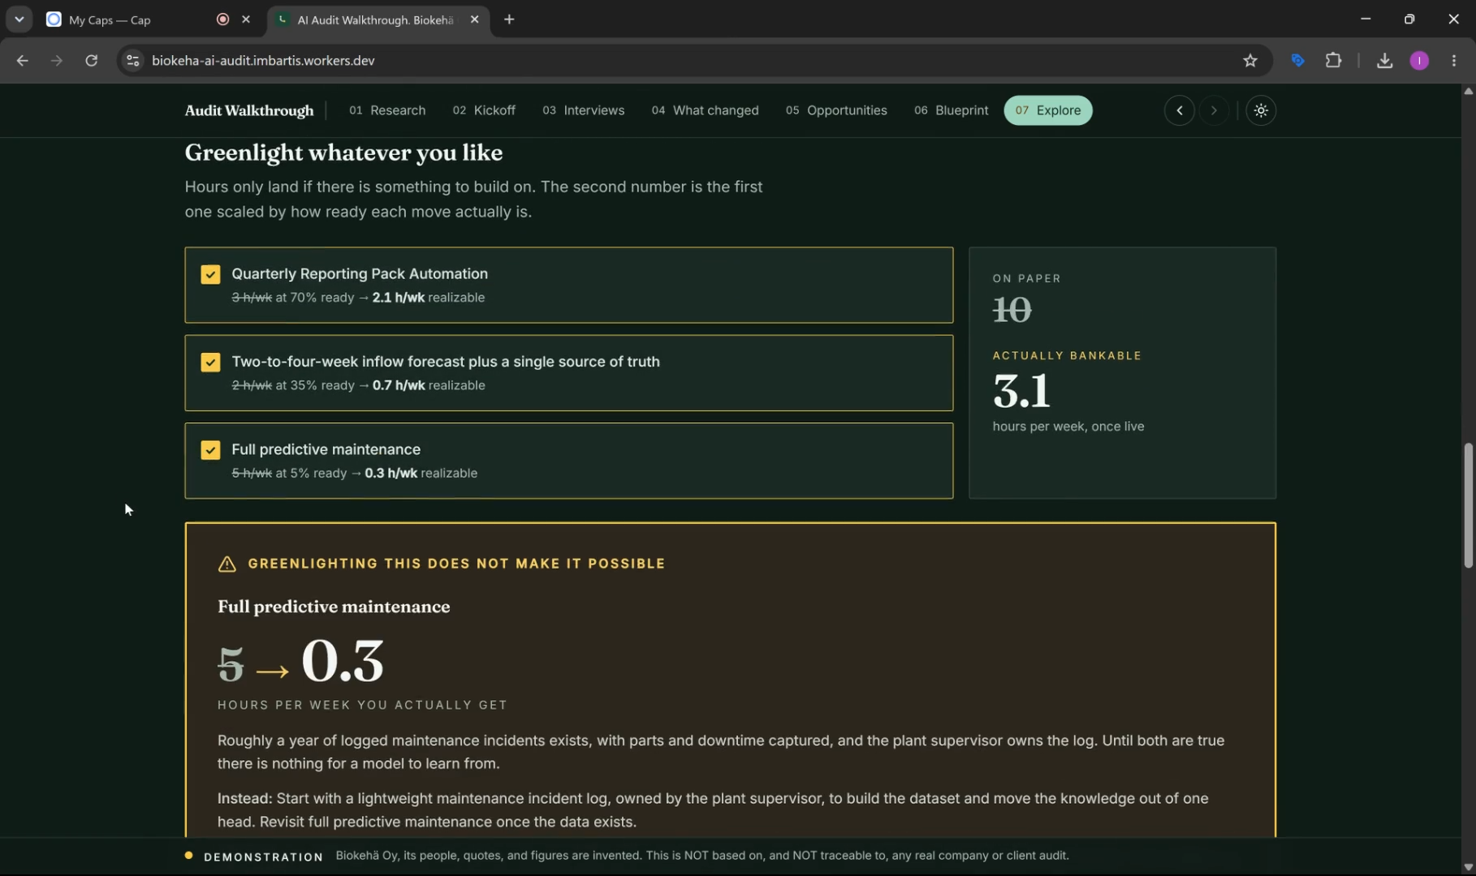The image size is (1476, 876).
Task: Click the DEMONSTRATION footer label
Action: point(263,857)
